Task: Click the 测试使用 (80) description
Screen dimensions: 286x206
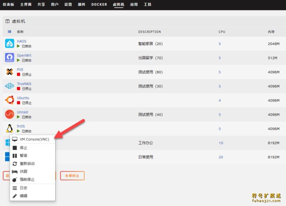Action: (150, 72)
